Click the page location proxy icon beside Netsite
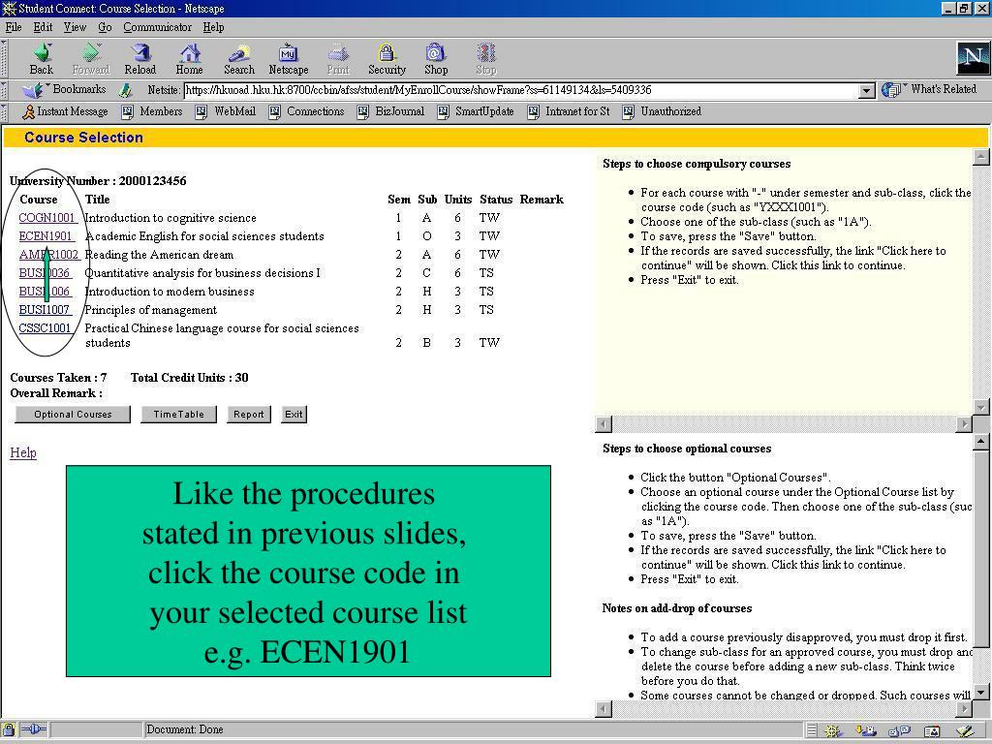992x744 pixels. point(127,90)
